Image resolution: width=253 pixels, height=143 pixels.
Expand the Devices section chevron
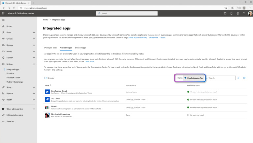(x=34, y=45)
